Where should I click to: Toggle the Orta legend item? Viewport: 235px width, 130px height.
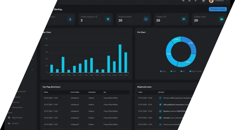pyautogui.click(x=173, y=71)
